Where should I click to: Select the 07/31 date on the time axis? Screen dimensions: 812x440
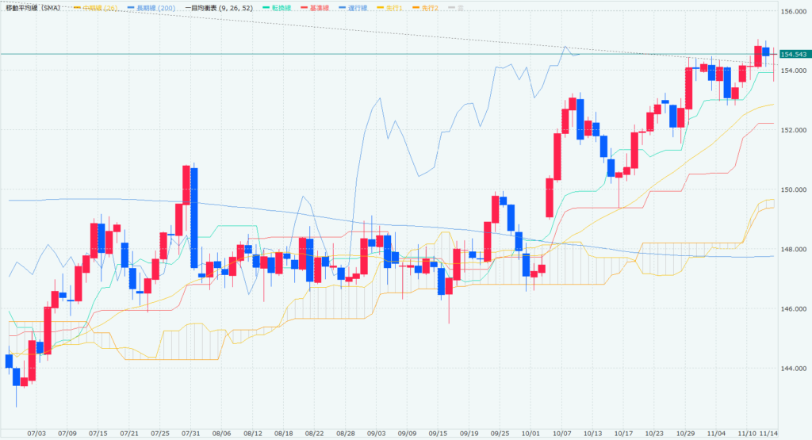tap(190, 434)
